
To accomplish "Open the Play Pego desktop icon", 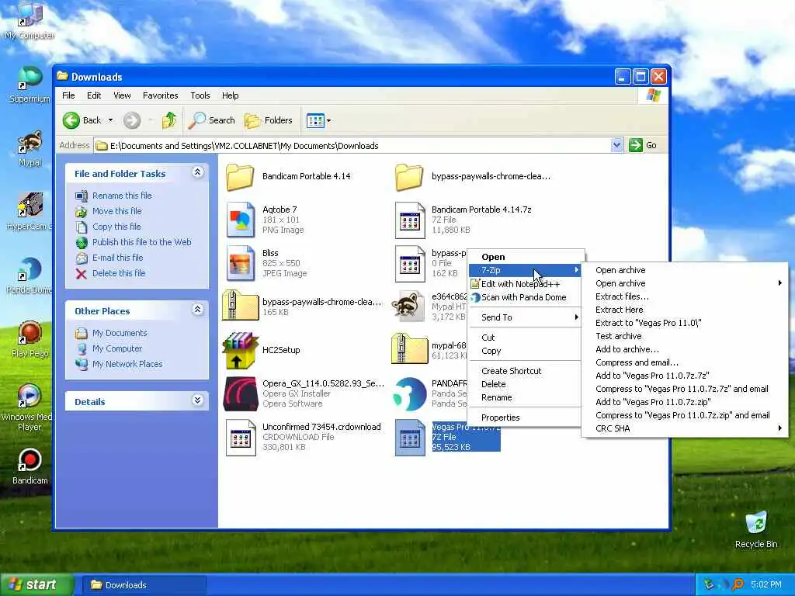I will (x=30, y=339).
